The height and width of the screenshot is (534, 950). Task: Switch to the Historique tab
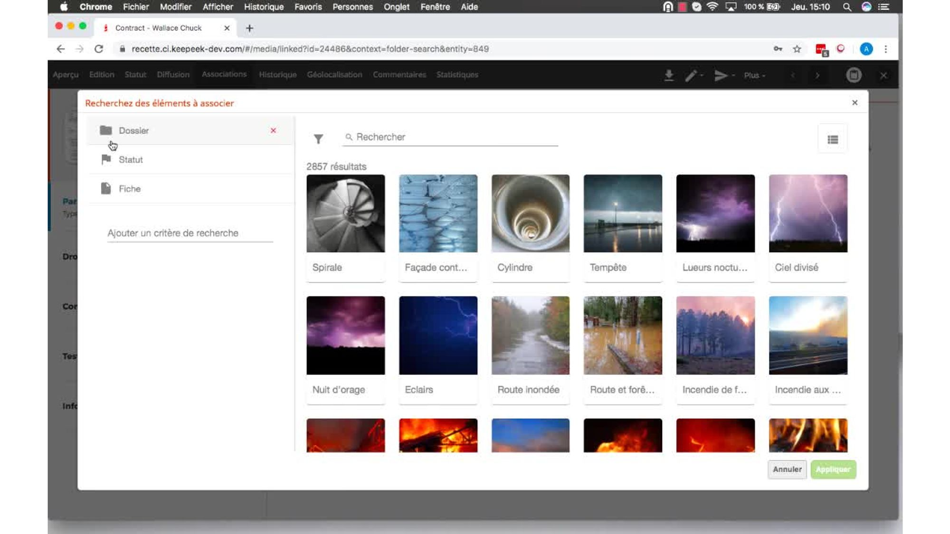click(x=277, y=75)
